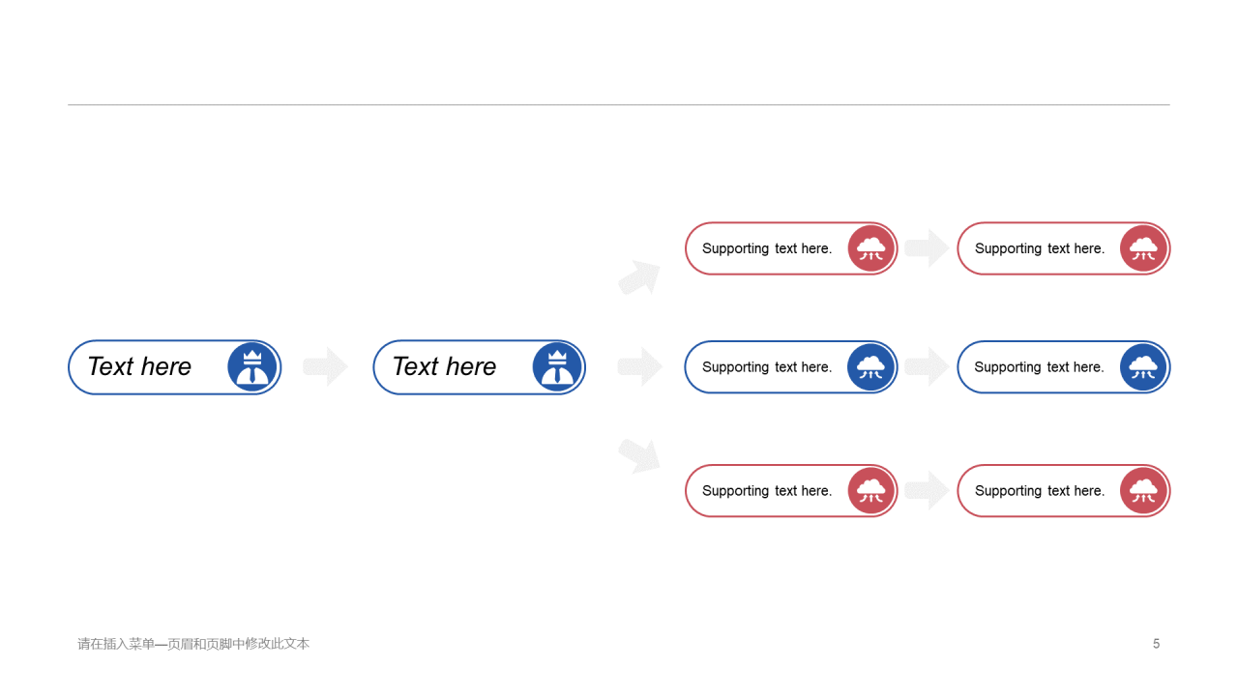Viewport: 1238px width, 696px height.
Task: Click the blue cloud icon in middle-right supporting box
Action: coord(1143,367)
